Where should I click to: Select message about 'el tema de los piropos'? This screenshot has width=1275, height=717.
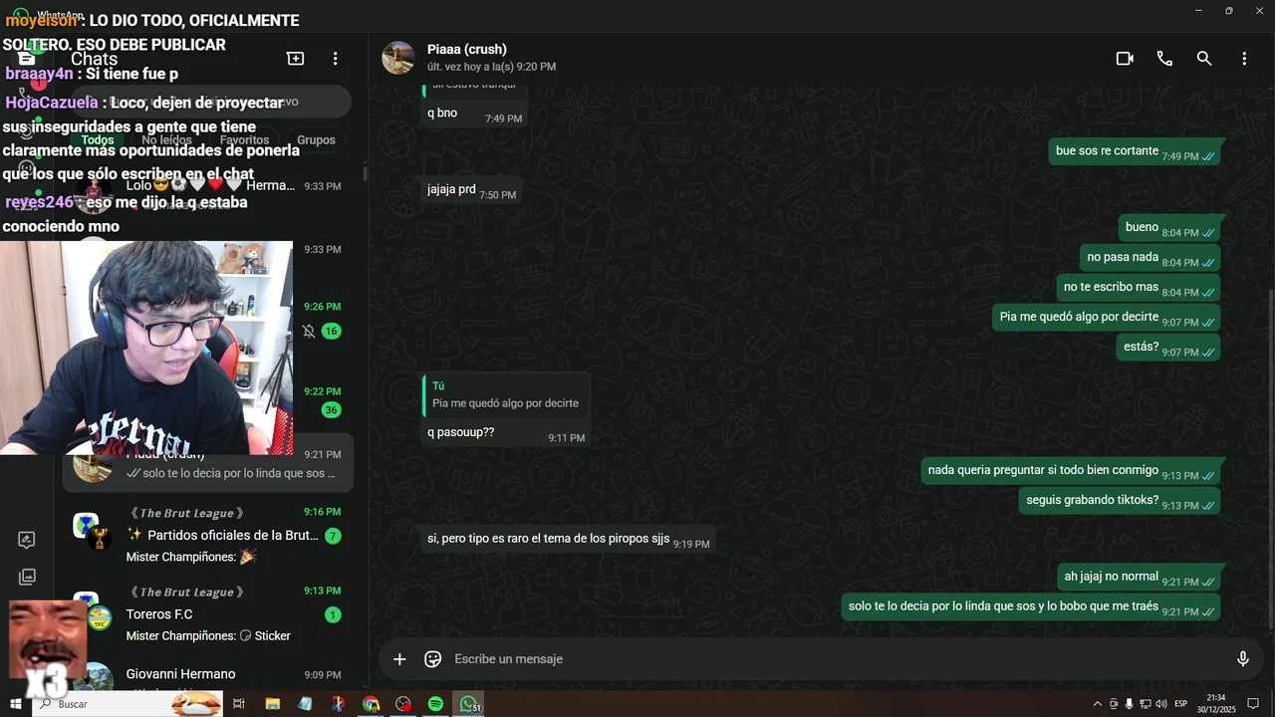click(568, 540)
